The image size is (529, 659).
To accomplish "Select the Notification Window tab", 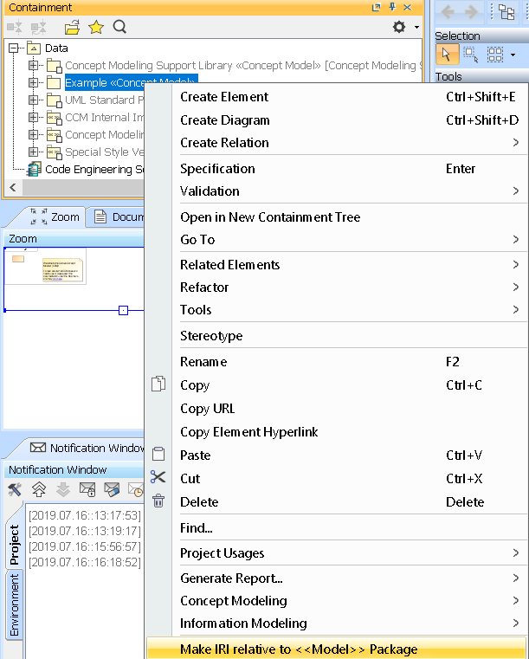I will (x=87, y=448).
